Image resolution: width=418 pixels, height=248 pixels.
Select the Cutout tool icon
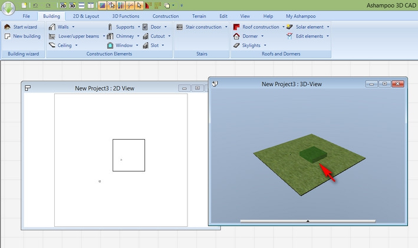point(145,36)
